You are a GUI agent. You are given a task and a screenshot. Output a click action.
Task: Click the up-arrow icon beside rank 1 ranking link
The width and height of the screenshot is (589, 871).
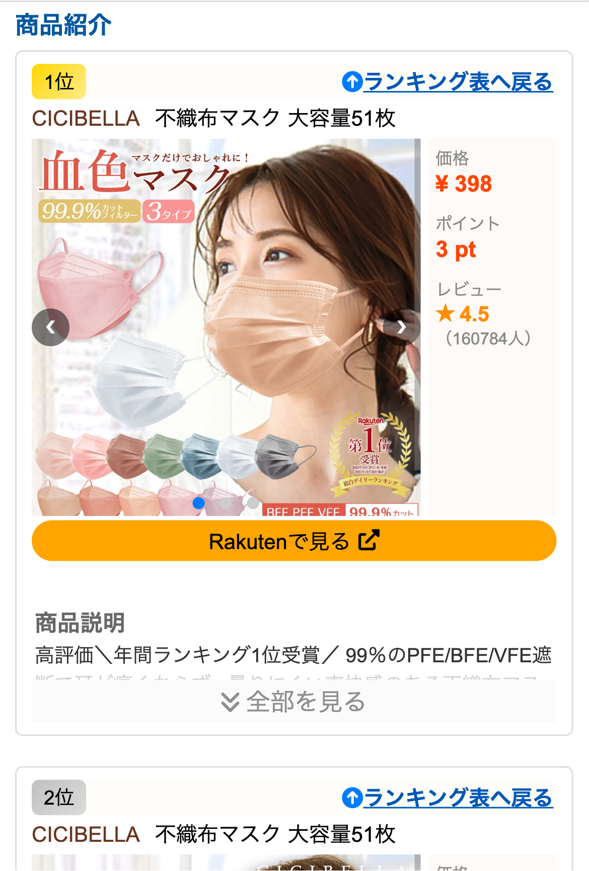pyautogui.click(x=352, y=81)
